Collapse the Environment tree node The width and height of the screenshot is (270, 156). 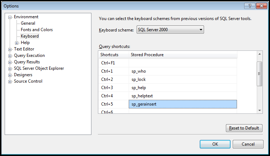tap(10, 17)
